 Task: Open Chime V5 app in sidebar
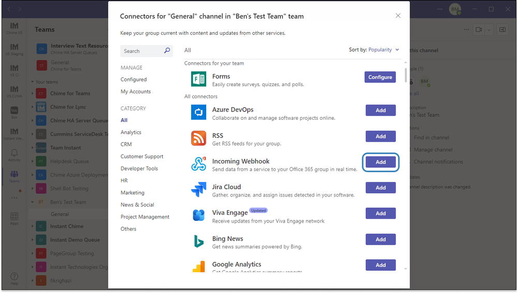click(14, 28)
